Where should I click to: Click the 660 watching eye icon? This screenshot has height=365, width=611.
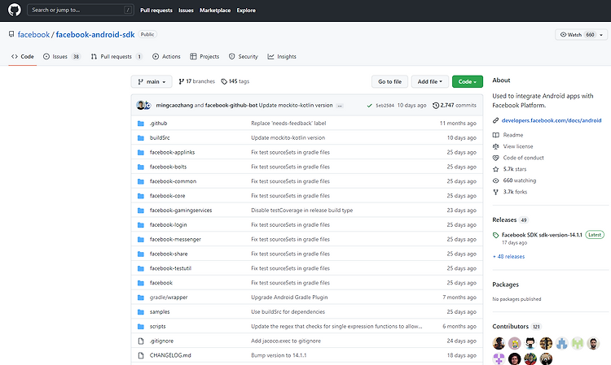495,180
